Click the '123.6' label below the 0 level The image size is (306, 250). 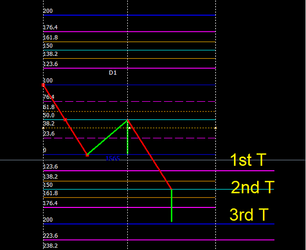click(50, 166)
